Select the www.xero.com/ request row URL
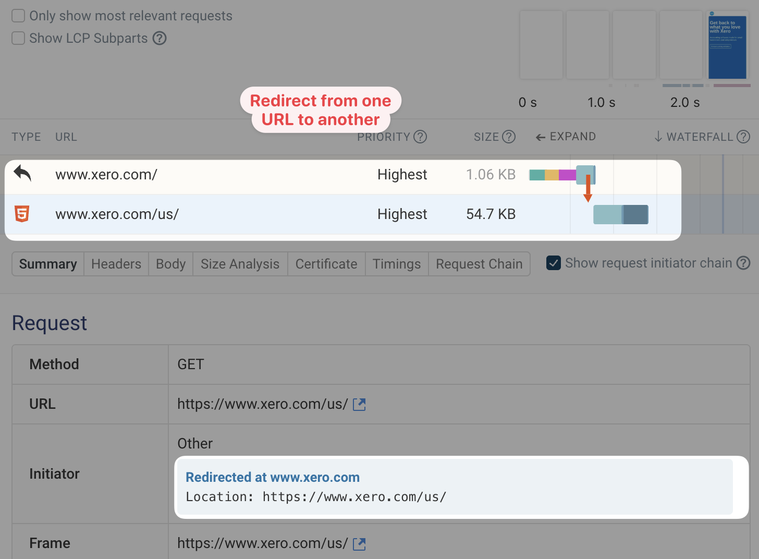Screen dimensions: 759x559 106,175
